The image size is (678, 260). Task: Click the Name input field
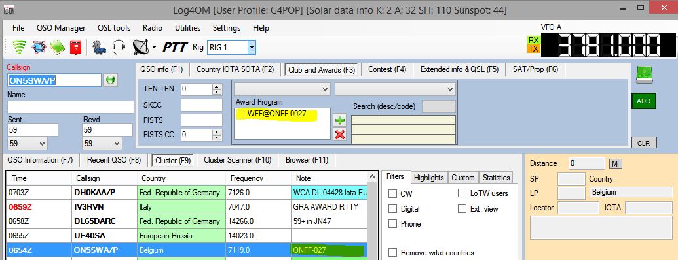click(x=71, y=107)
